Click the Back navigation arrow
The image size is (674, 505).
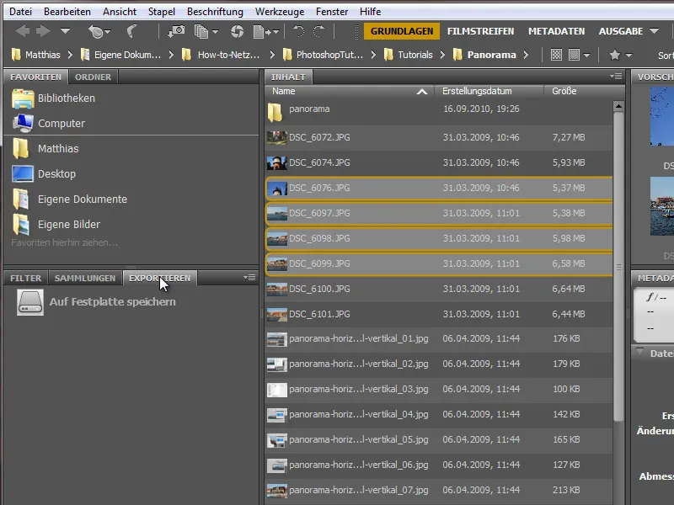tap(22, 32)
